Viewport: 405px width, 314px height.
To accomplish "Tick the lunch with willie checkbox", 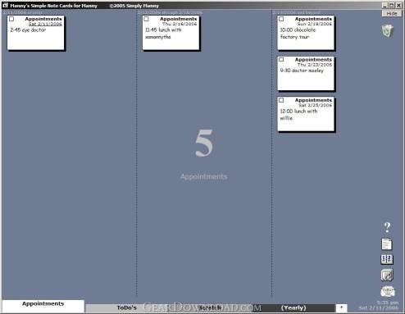I will click(281, 100).
